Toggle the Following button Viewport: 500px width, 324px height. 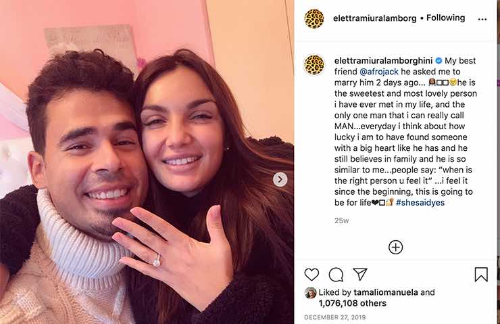(x=445, y=18)
